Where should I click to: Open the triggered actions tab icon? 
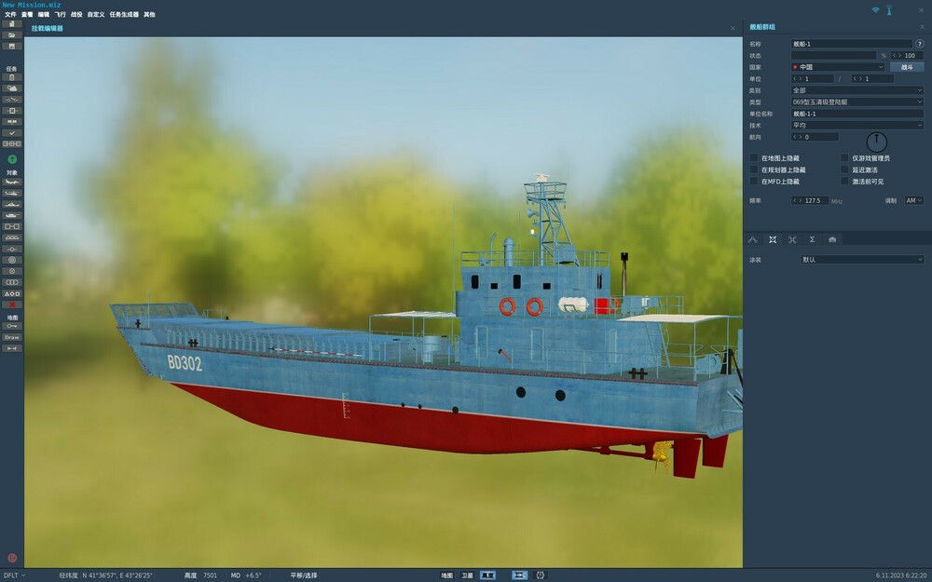pos(792,239)
